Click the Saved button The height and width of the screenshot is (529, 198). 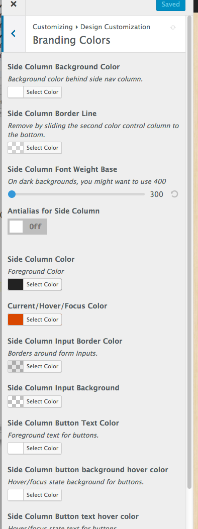(x=171, y=5)
